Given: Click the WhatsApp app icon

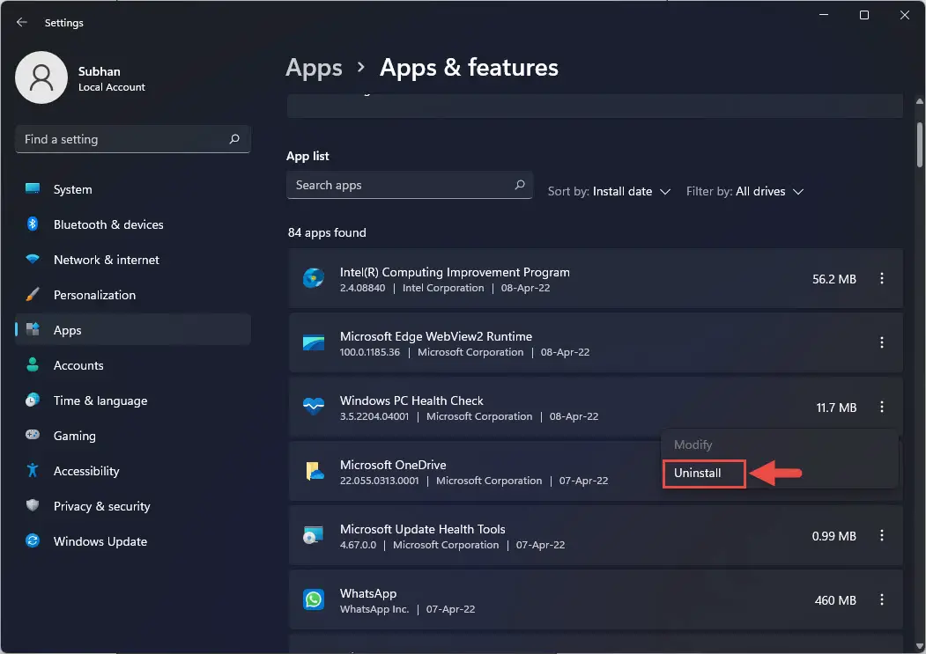Looking at the screenshot, I should [x=314, y=599].
